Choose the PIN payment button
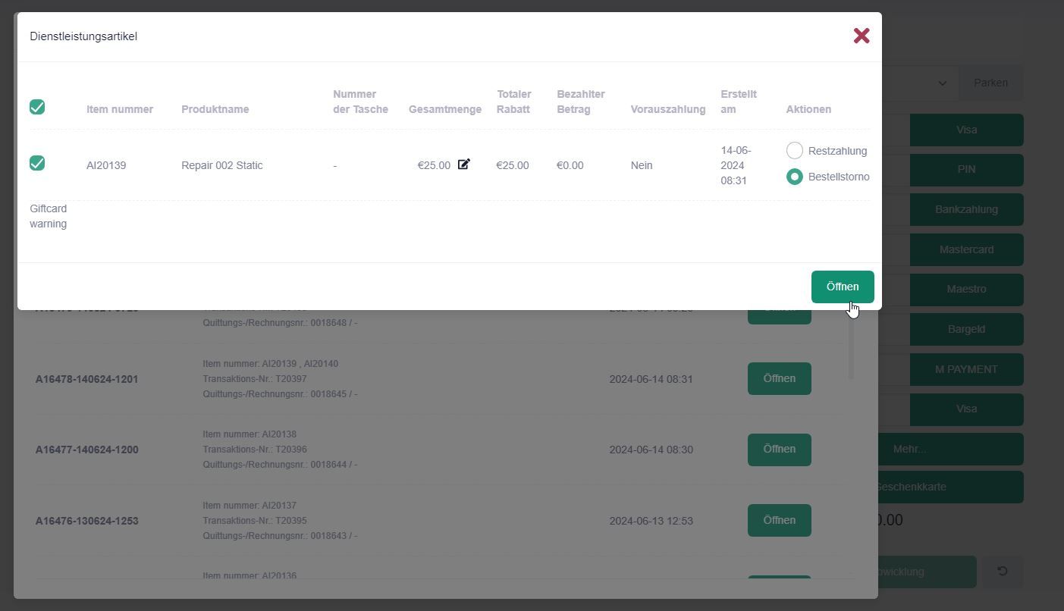 click(x=966, y=170)
